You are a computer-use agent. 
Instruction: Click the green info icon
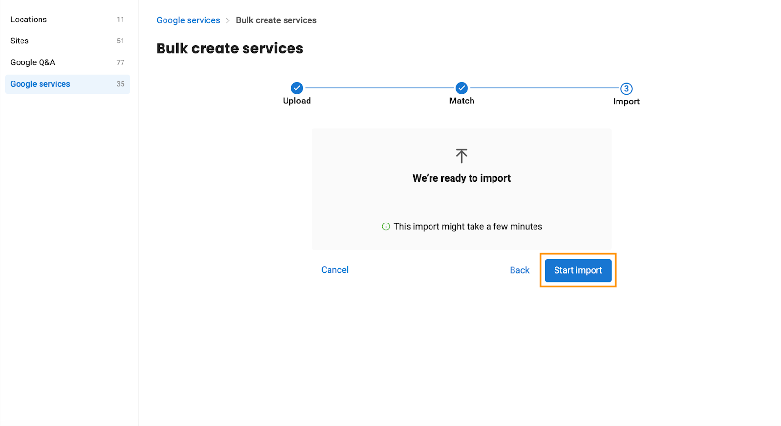tap(386, 226)
